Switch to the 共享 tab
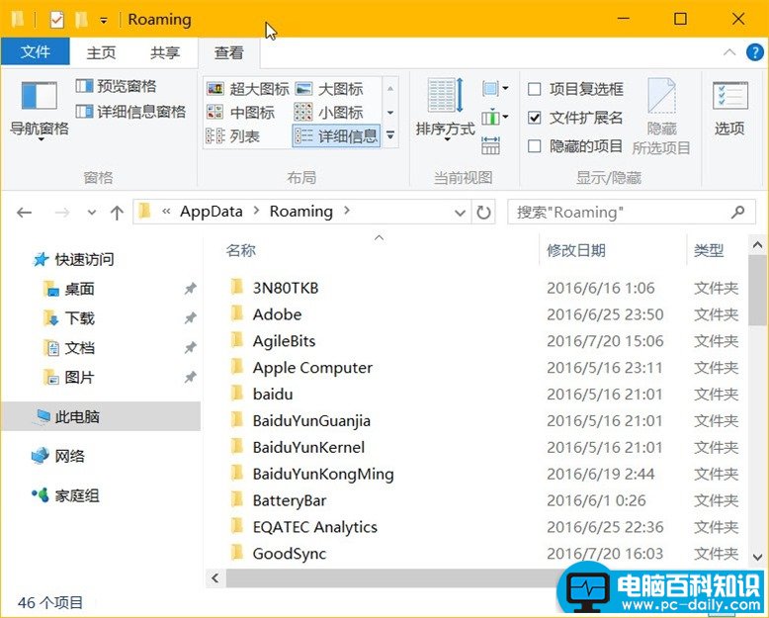This screenshot has width=769, height=618. tap(165, 52)
